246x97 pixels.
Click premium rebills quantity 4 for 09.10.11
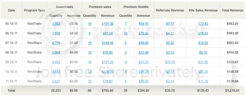click(x=126, y=62)
